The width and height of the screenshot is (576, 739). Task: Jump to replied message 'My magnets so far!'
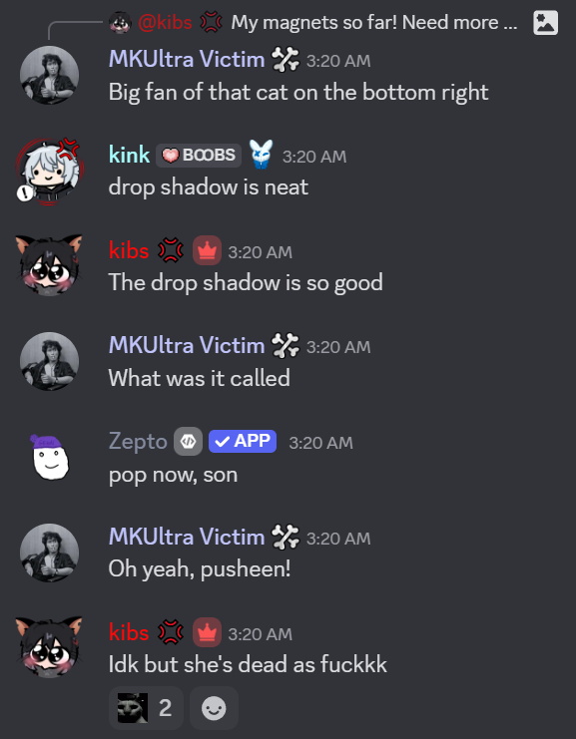pos(374,23)
